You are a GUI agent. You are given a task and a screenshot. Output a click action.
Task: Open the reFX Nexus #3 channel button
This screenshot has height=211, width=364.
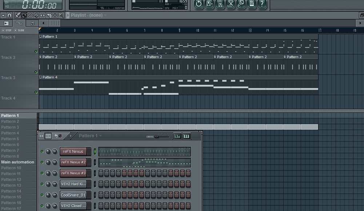pyautogui.click(x=73, y=173)
